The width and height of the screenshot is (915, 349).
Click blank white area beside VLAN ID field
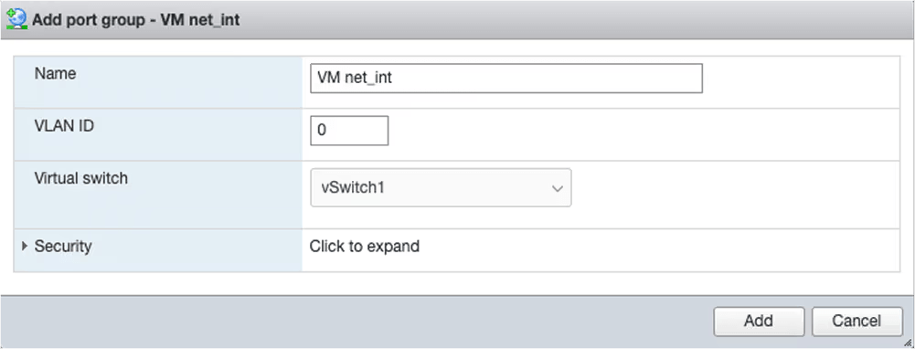point(642,134)
